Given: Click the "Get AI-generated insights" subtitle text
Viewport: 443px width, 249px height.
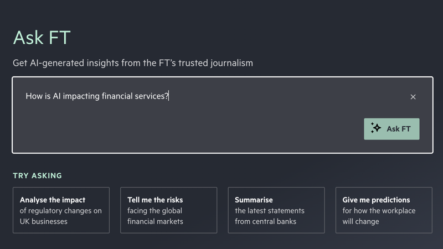Looking at the screenshot, I should [x=83, y=63].
